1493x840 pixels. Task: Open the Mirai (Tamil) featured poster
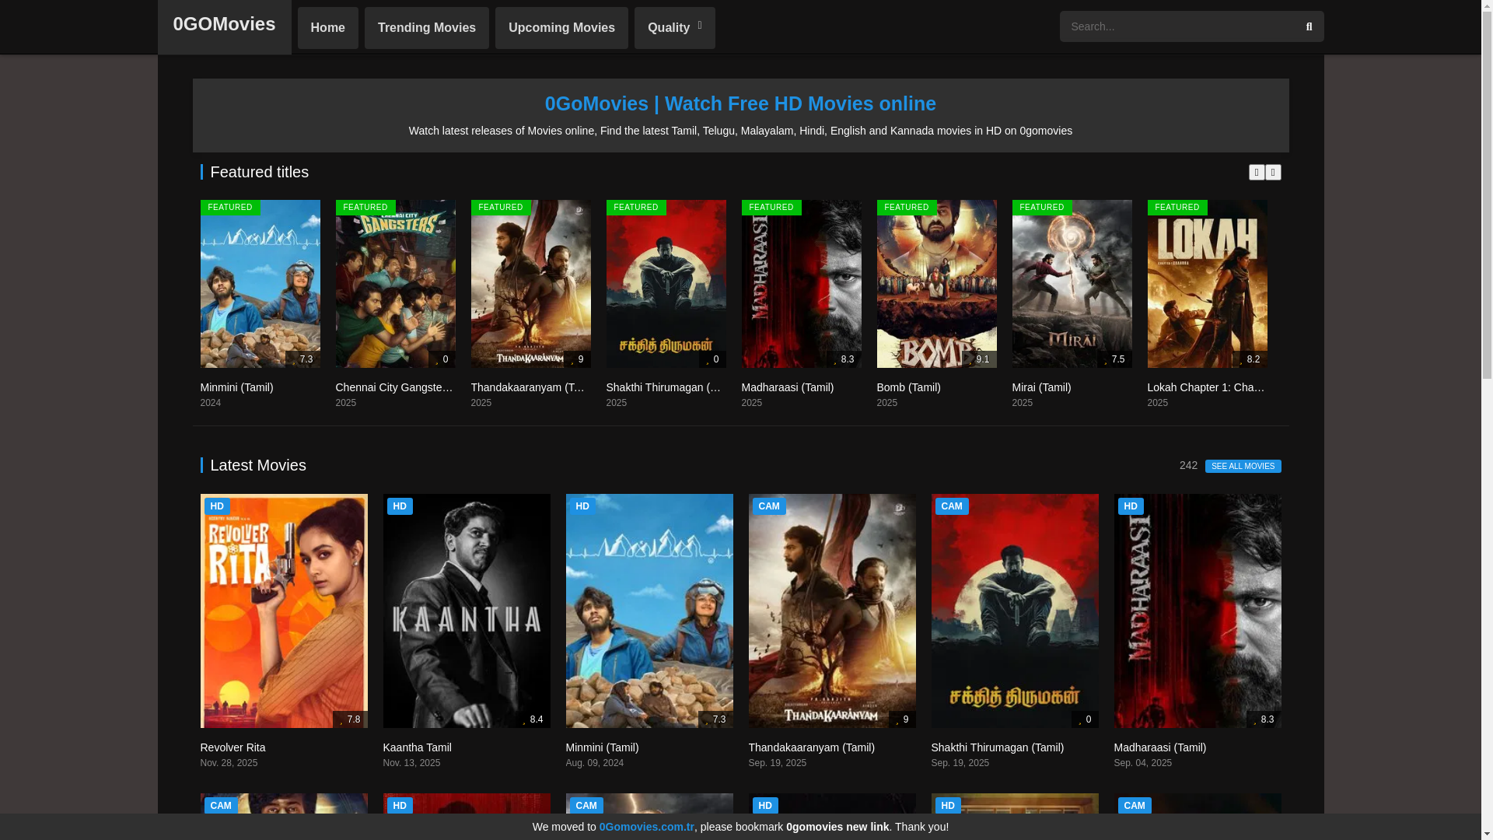pos(1072,284)
